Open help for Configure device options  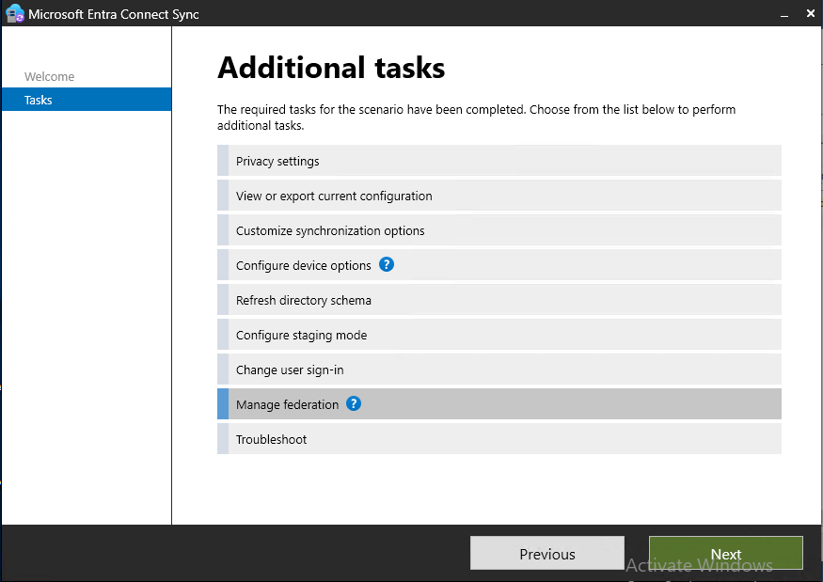[387, 265]
